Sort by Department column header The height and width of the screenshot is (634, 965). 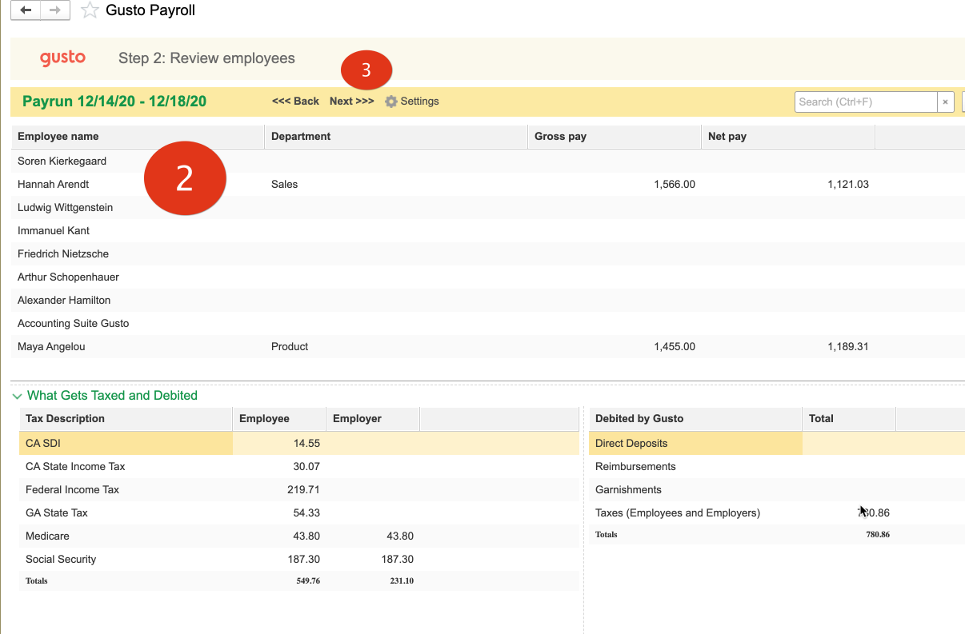[x=396, y=137]
